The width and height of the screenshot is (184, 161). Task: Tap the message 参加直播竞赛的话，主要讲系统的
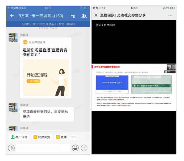point(47,114)
